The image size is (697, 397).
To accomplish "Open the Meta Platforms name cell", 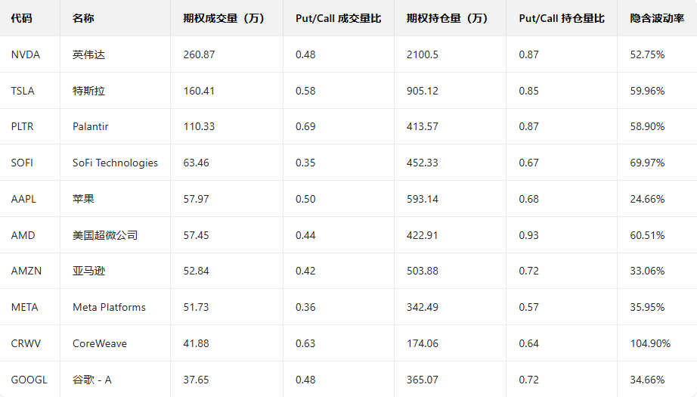I will 109,307.
